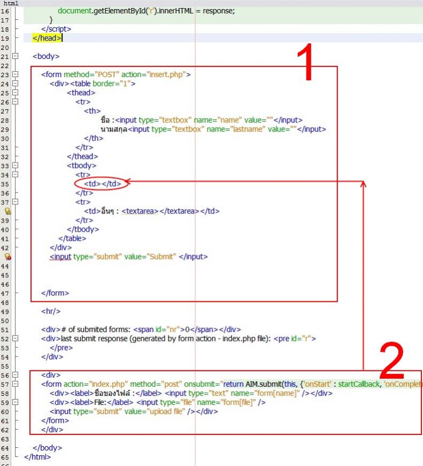423x466 pixels.
Task: Collapse the fold marker at line 57 index.php form
Action: [x=15, y=384]
